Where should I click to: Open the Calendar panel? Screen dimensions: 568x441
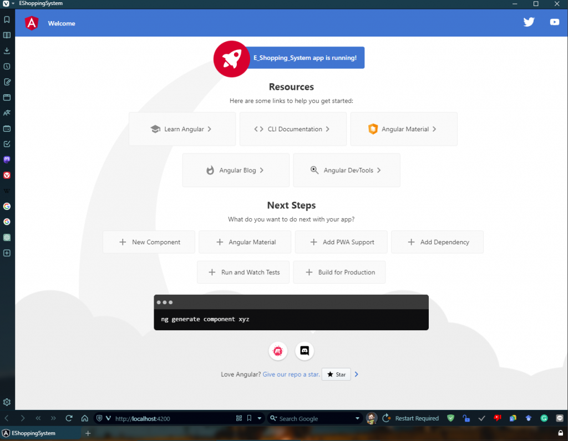tap(7, 129)
